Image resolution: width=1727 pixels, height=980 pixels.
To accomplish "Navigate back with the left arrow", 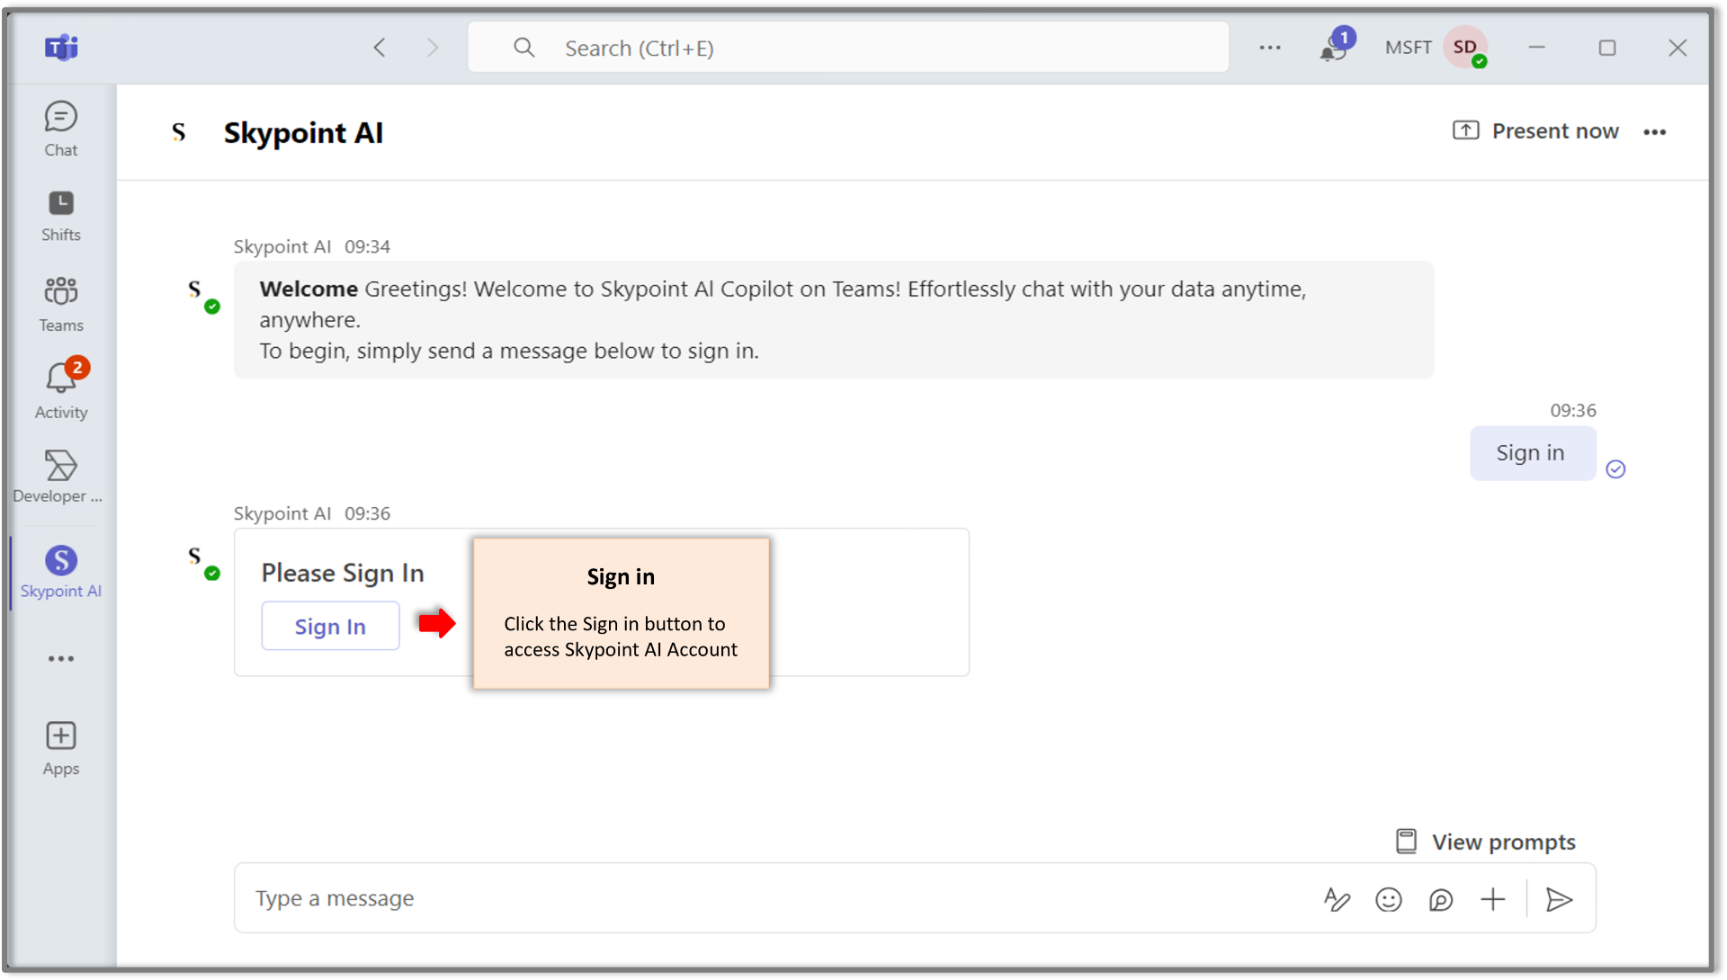I will [380, 48].
